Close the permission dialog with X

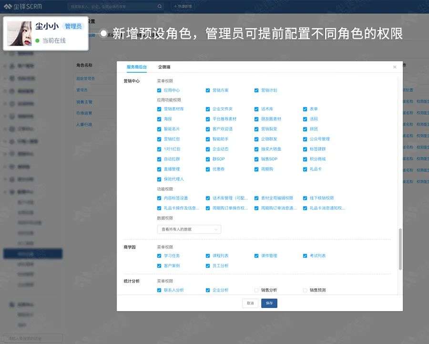(x=395, y=67)
